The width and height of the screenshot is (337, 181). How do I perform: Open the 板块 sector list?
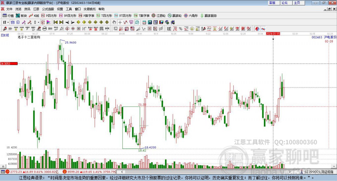point(21,15)
